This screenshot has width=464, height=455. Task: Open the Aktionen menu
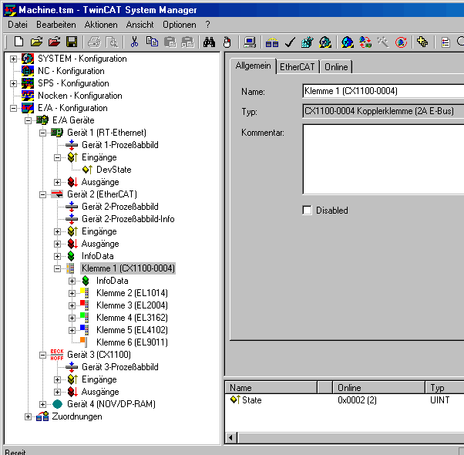click(101, 25)
